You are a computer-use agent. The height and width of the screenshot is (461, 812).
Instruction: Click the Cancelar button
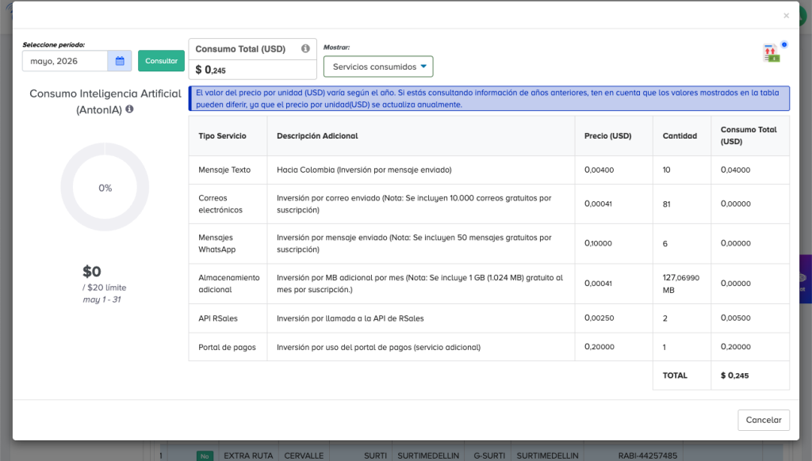pos(764,420)
